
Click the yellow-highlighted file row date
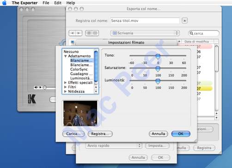click(199, 89)
